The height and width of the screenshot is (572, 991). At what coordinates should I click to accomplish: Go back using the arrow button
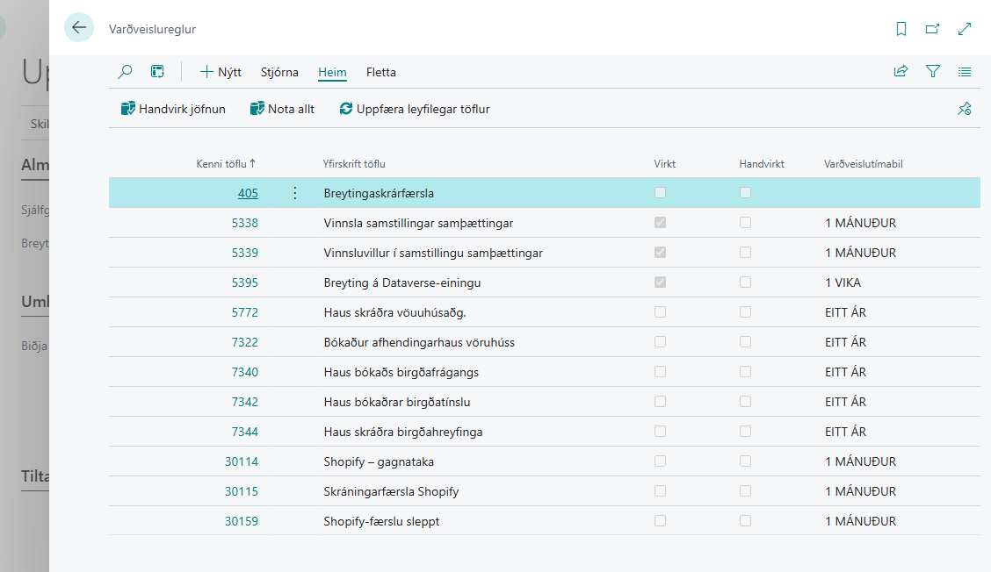coord(79,28)
